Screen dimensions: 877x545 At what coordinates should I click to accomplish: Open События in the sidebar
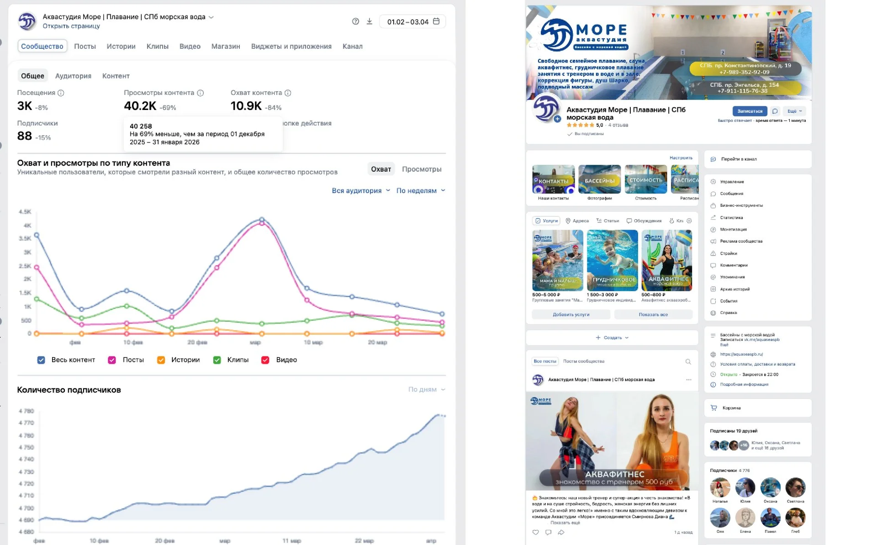(729, 301)
